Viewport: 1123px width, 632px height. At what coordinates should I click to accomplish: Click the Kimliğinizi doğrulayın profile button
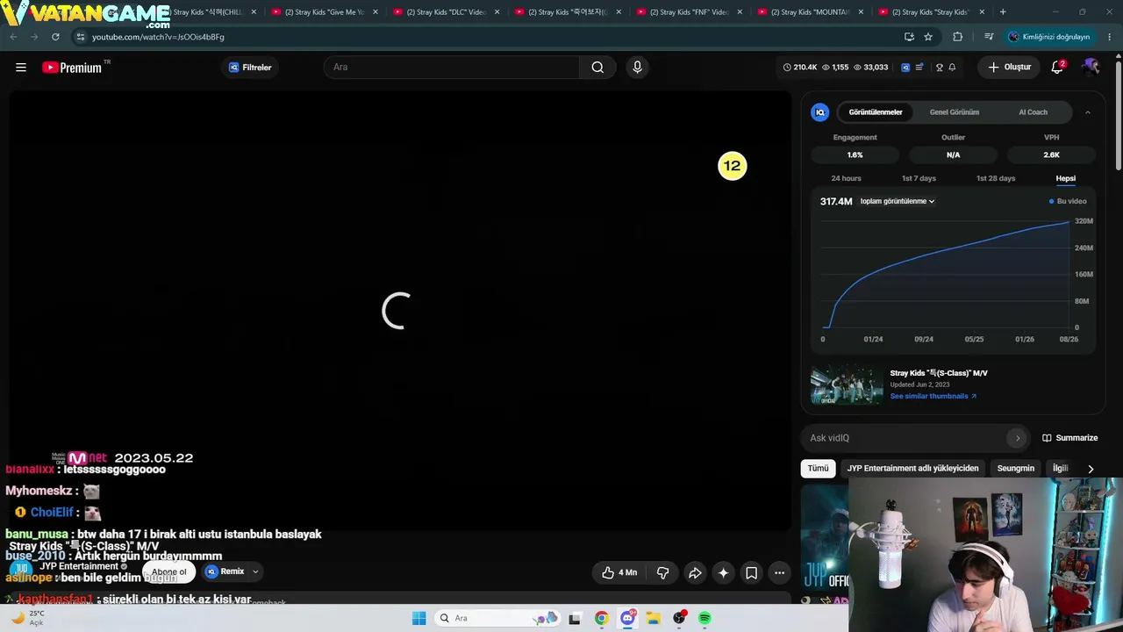click(x=1049, y=37)
